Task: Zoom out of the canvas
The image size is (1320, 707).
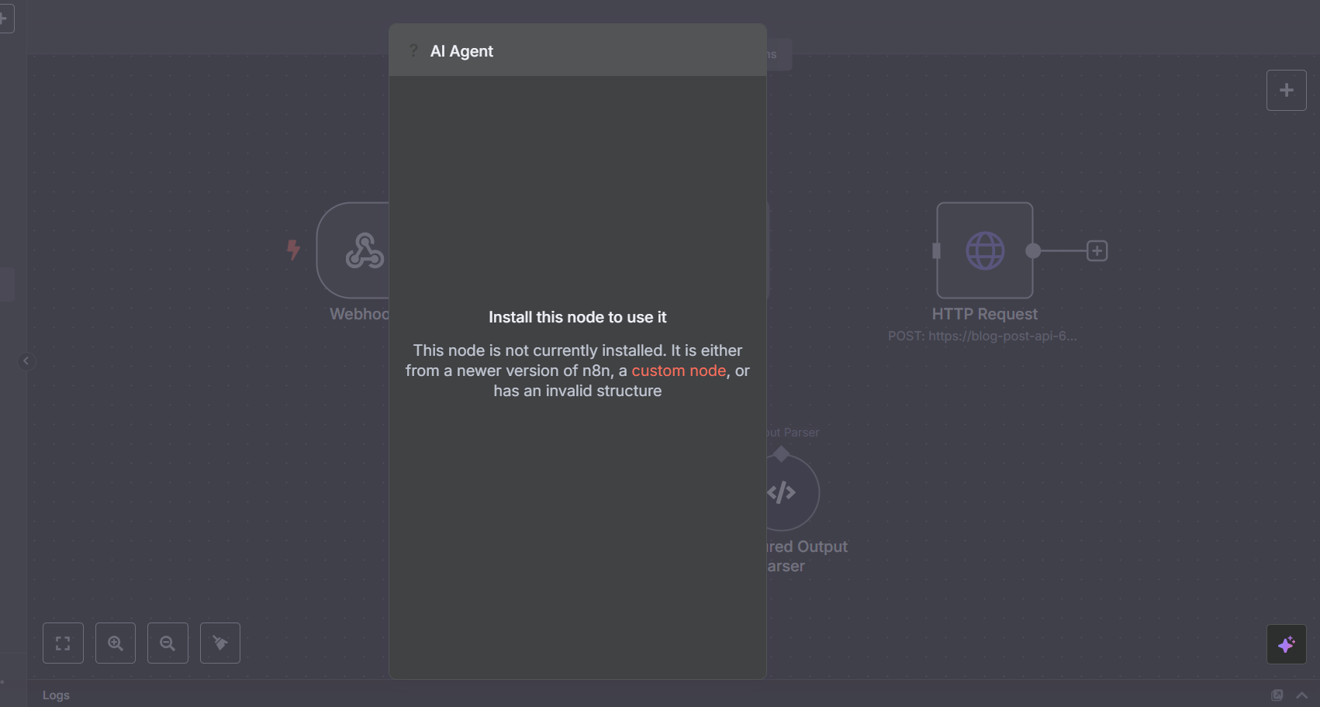Action: pyautogui.click(x=168, y=643)
